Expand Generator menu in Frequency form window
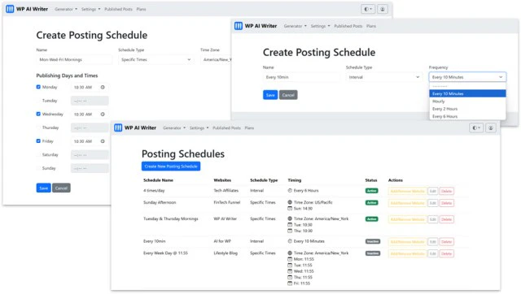Viewport: 521px width, 294px height. (295, 26)
